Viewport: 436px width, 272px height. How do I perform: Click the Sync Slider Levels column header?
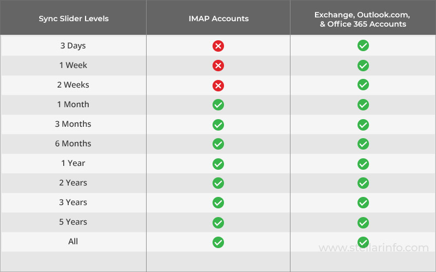click(x=74, y=18)
